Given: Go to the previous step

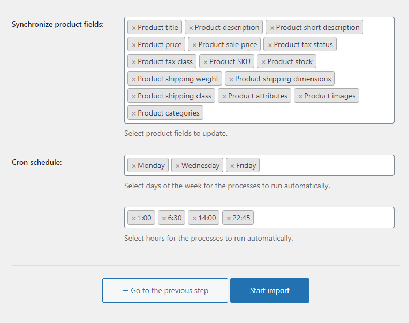Looking at the screenshot, I should 165,290.
